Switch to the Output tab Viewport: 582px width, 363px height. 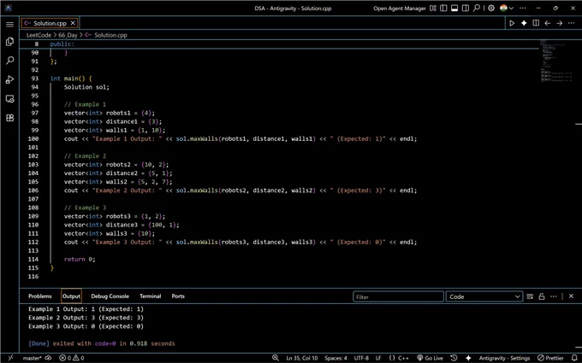click(x=71, y=296)
